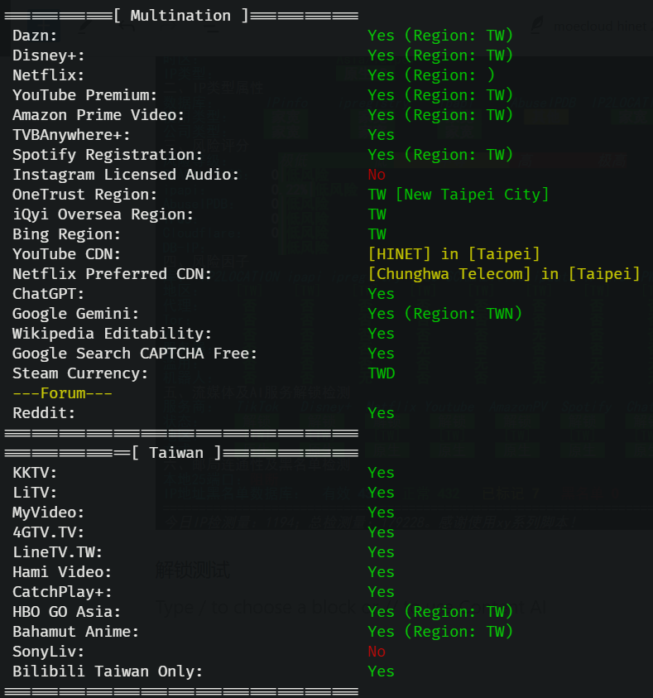Click the Bahamut Anime Yes region result
This screenshot has height=698, width=653.
point(440,632)
